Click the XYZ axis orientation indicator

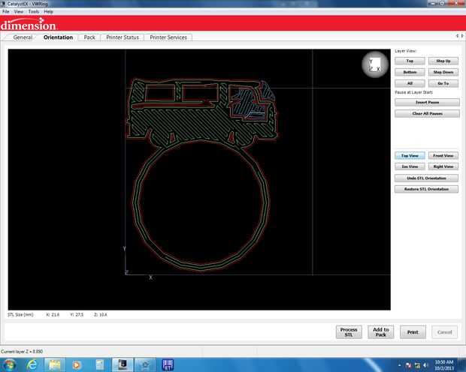point(375,64)
